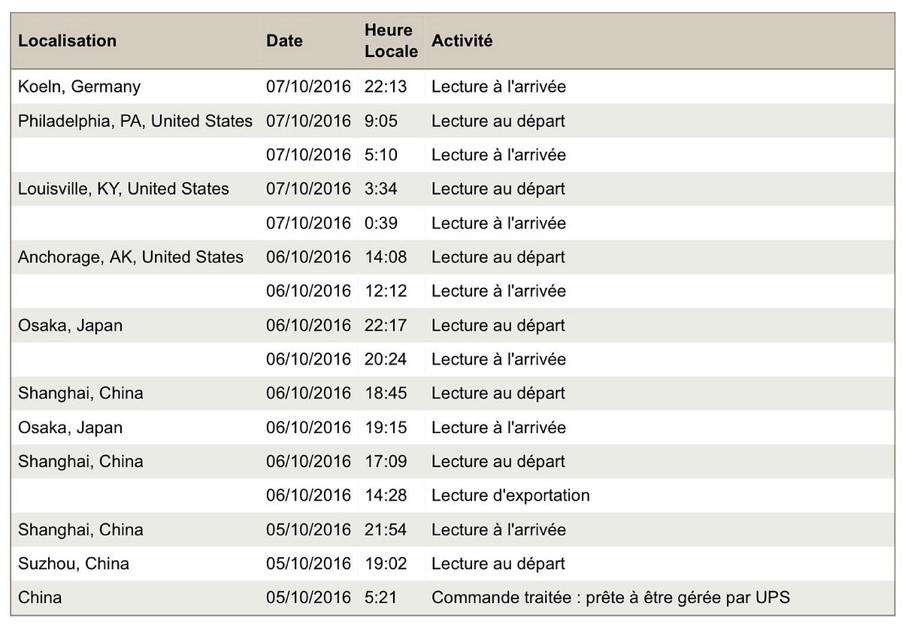Select the 22:17 time entry
This screenshot has height=624, width=902.
point(385,326)
